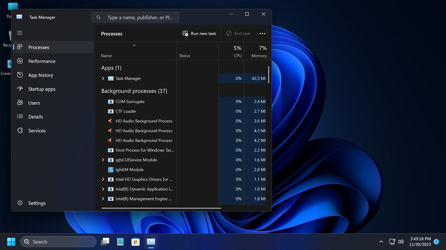Click the Task Manager search field

[135, 17]
